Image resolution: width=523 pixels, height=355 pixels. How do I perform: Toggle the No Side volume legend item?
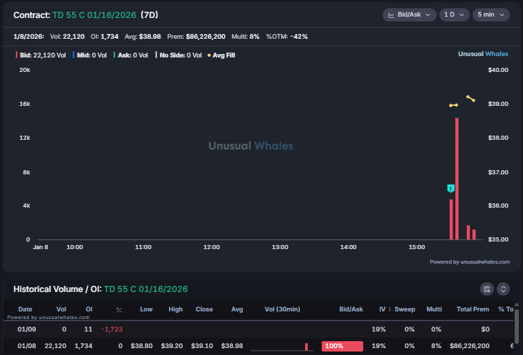pyautogui.click(x=178, y=55)
